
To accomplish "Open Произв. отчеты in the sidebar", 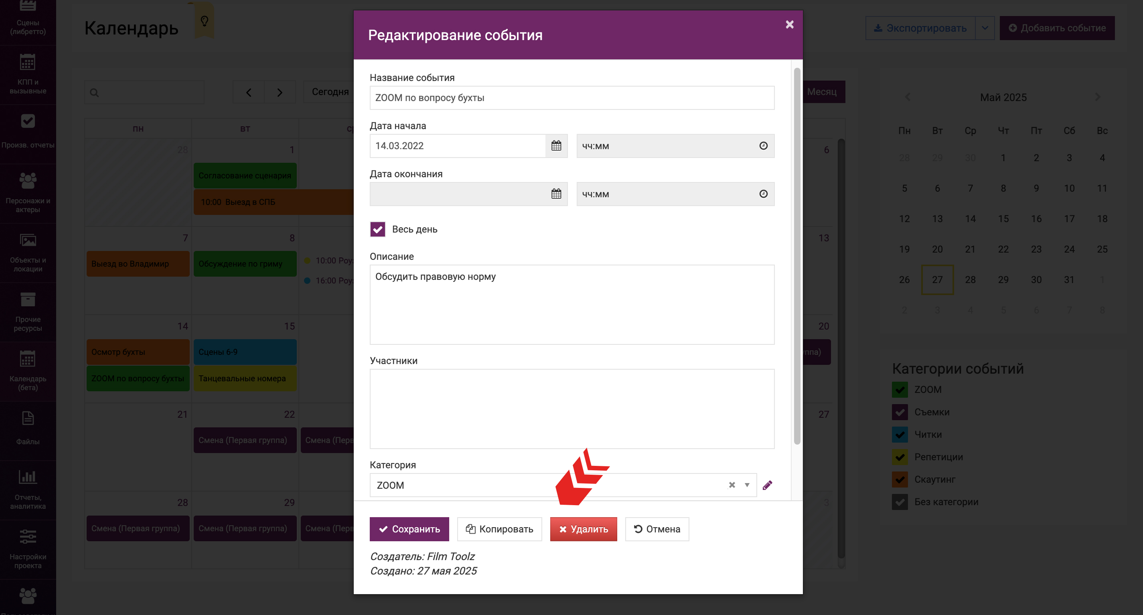I will coord(28,134).
